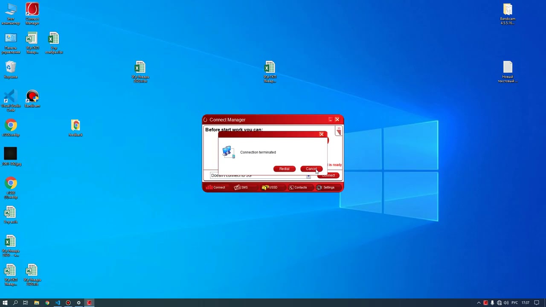Open the notification center icon
Viewport: 546px width, 307px height.
click(537, 303)
